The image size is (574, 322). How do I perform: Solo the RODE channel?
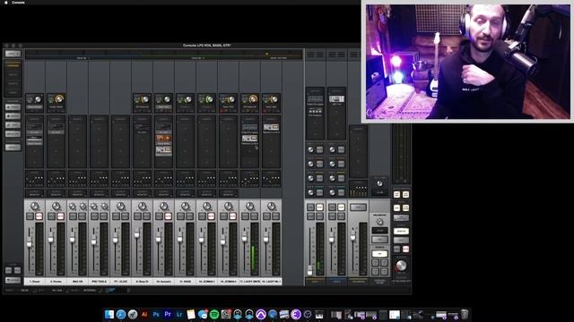point(181,216)
